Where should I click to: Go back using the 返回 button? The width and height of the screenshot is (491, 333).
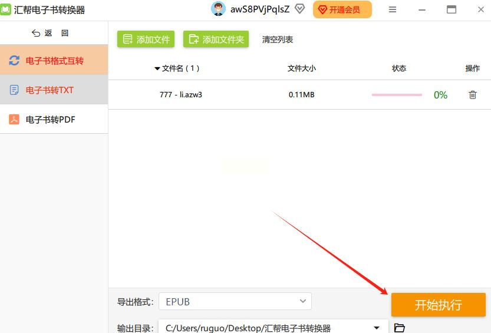(x=50, y=33)
